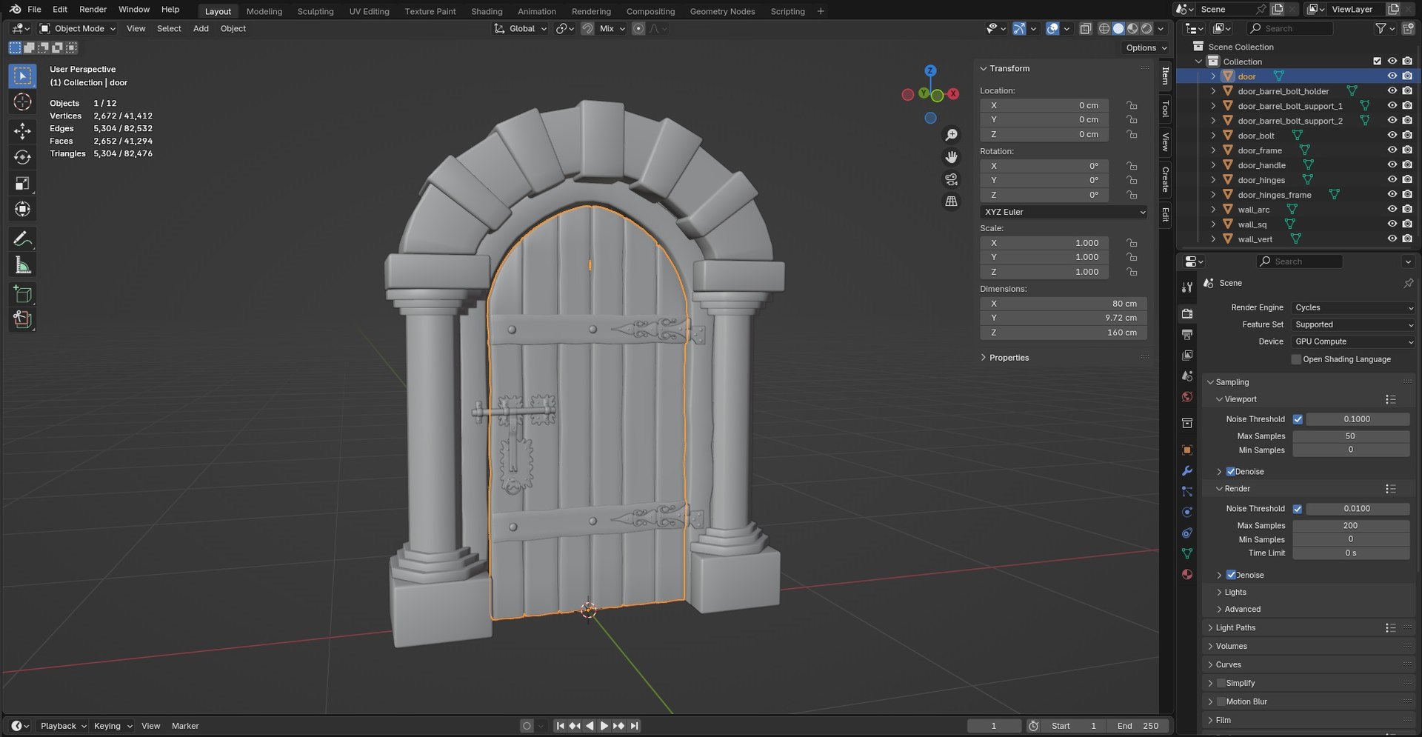The width and height of the screenshot is (1422, 737).
Task: Expand the door_handle tree item
Action: click(1213, 164)
